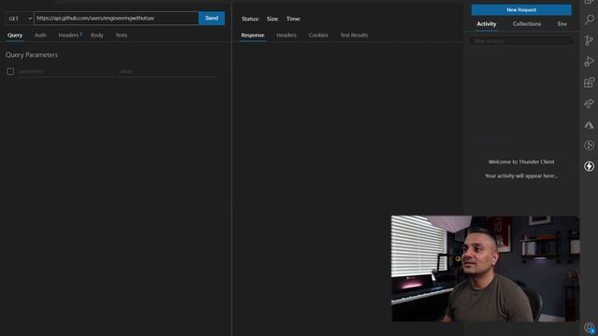Open the Env tab in the sidebar
Screen dimensions: 598x336
click(562, 24)
